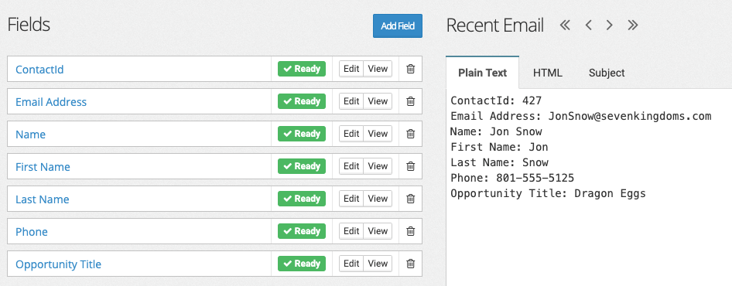This screenshot has height=286, width=732.
Task: Click the Add Field button
Action: click(x=397, y=26)
